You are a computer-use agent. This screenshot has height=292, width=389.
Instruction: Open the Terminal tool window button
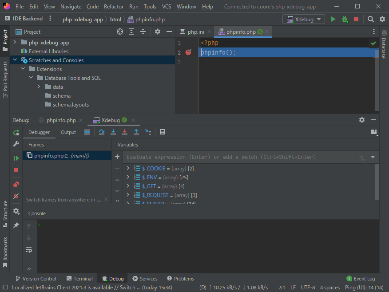[79, 279]
